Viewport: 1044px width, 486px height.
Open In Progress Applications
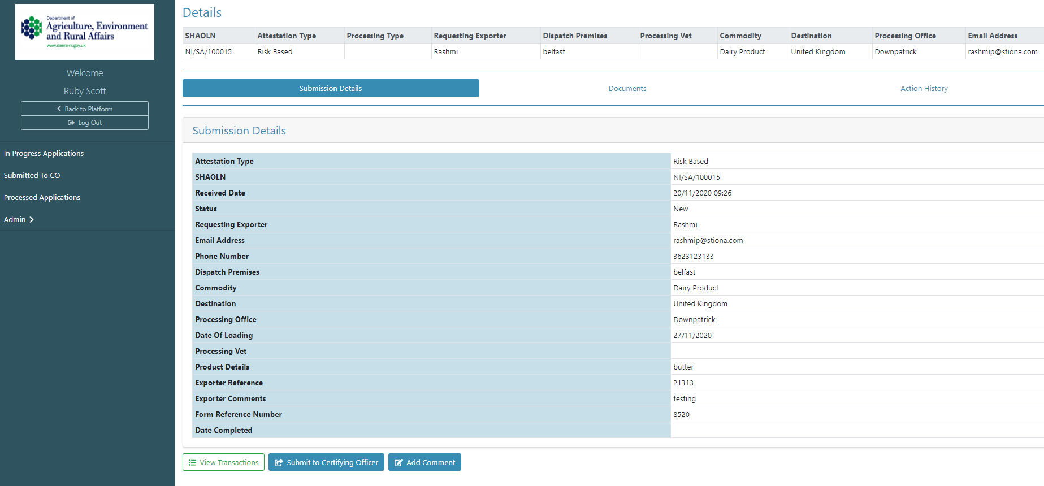point(44,153)
